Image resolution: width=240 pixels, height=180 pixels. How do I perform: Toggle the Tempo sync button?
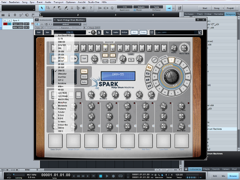pyautogui.click(x=143, y=32)
